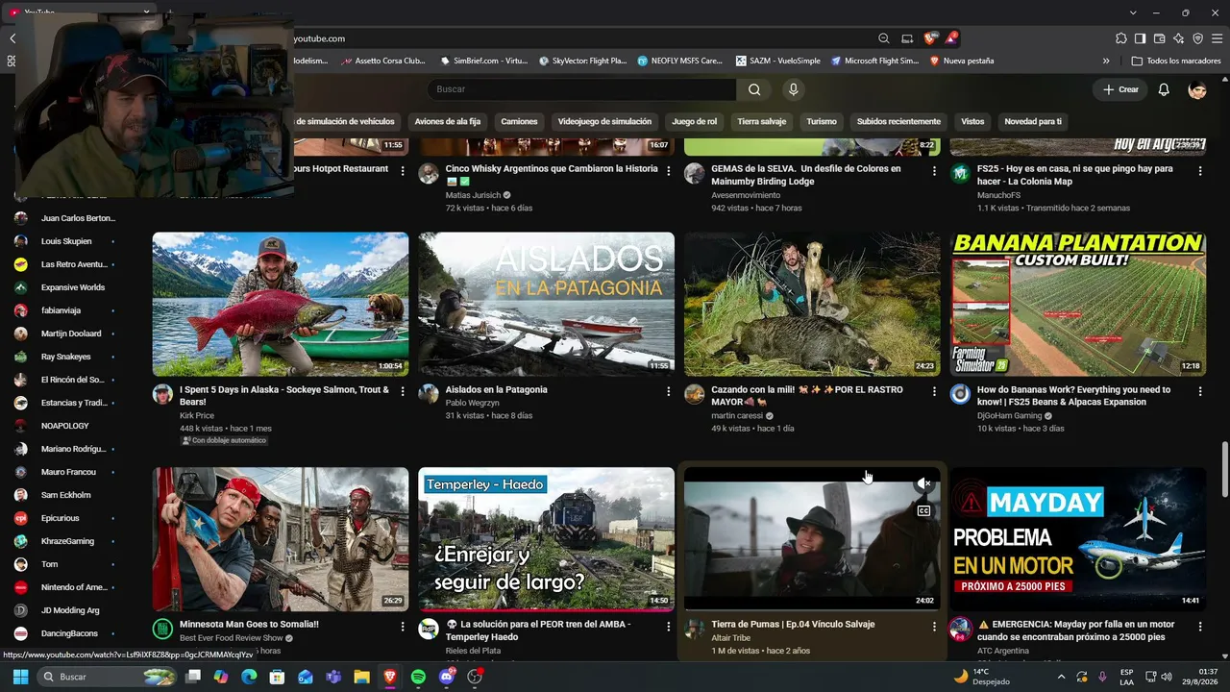The image size is (1230, 692).
Task: Open options menu for Minnesota Man Goes to Somalia
Action: click(x=403, y=626)
